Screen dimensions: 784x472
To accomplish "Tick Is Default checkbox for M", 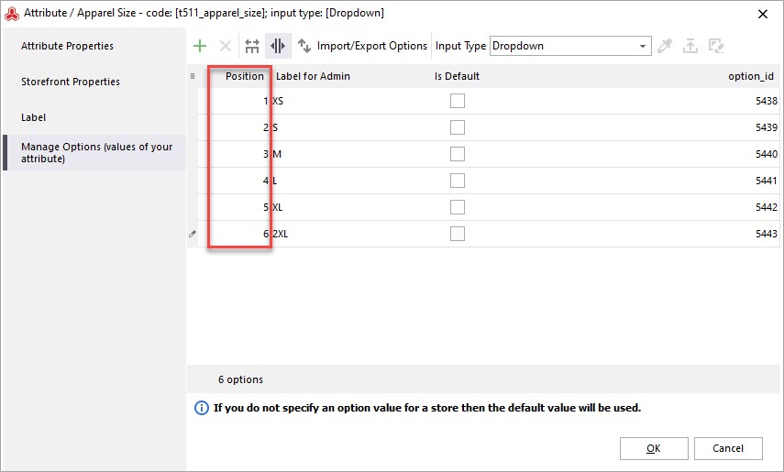I will point(457,154).
